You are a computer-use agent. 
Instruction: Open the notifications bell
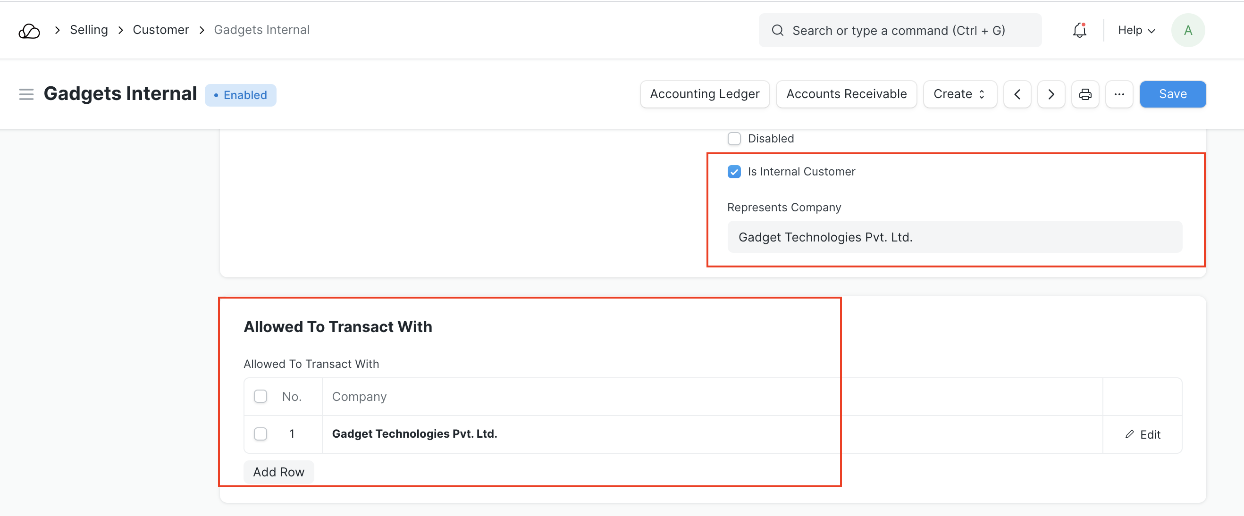tap(1079, 30)
